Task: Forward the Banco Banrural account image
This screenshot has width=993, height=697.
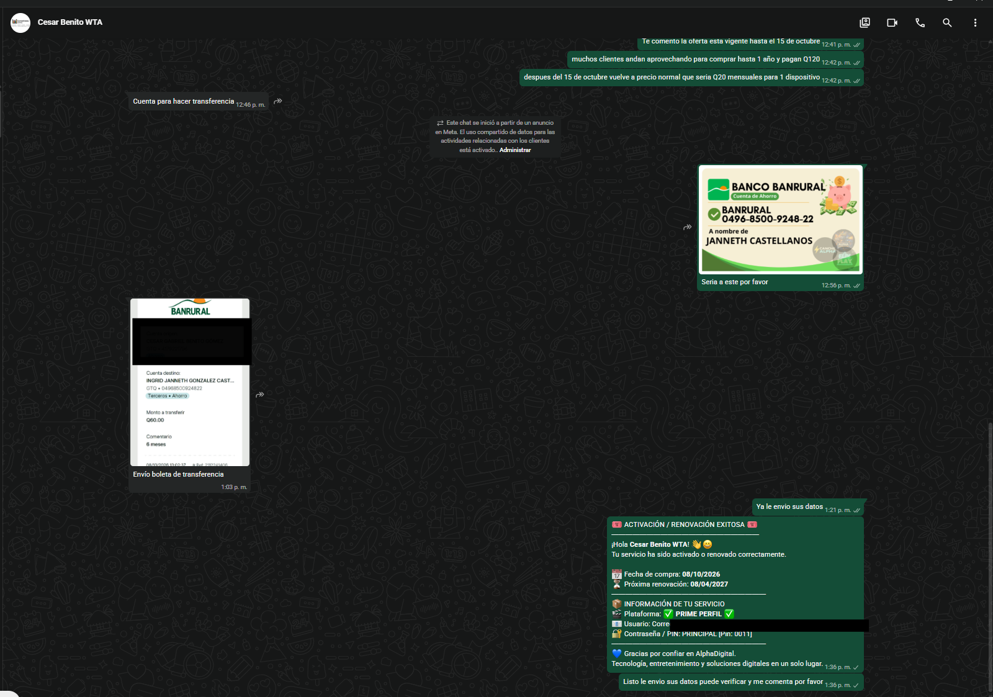Action: pyautogui.click(x=687, y=227)
